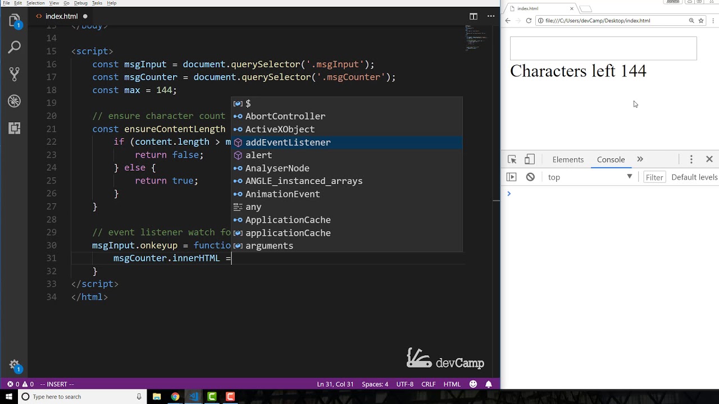The width and height of the screenshot is (719, 404).
Task: Switch to VS Code in the taskbar
Action: click(194, 397)
